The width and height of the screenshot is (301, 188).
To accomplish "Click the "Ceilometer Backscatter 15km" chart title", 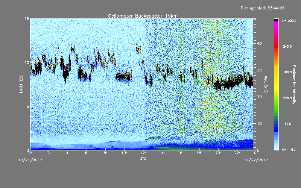I will tap(143, 16).
